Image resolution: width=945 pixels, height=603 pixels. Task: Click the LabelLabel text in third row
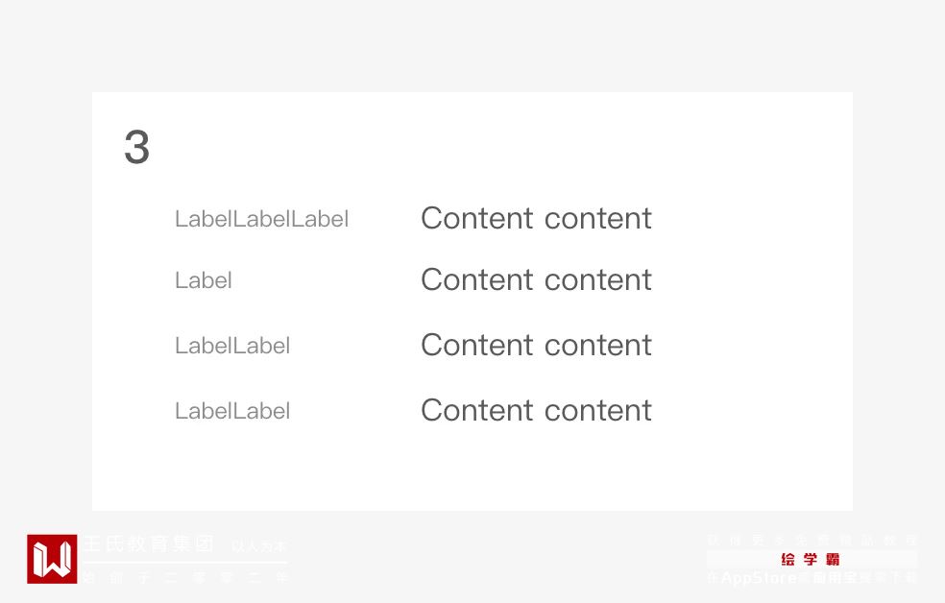coord(232,346)
